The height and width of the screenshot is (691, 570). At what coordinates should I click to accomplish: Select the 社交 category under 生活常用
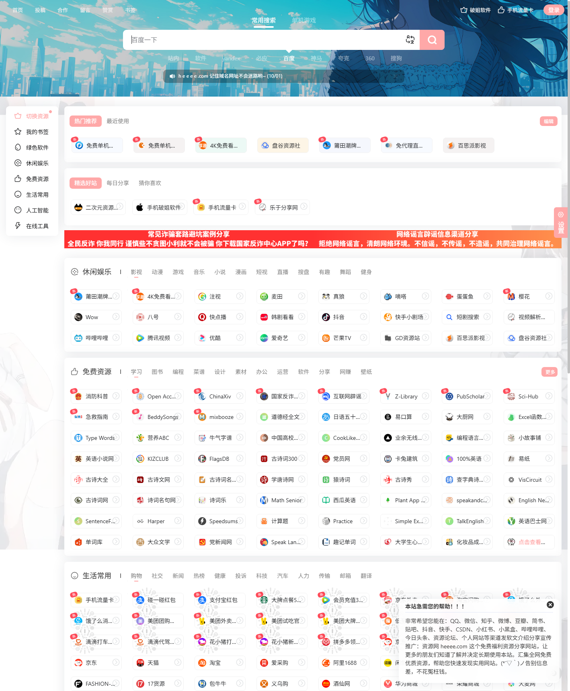click(157, 576)
